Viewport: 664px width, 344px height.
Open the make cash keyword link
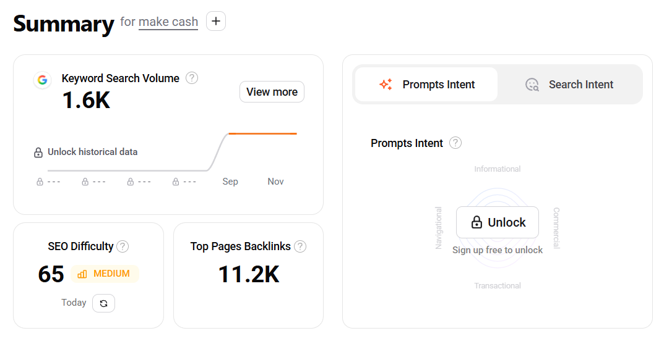click(x=168, y=22)
